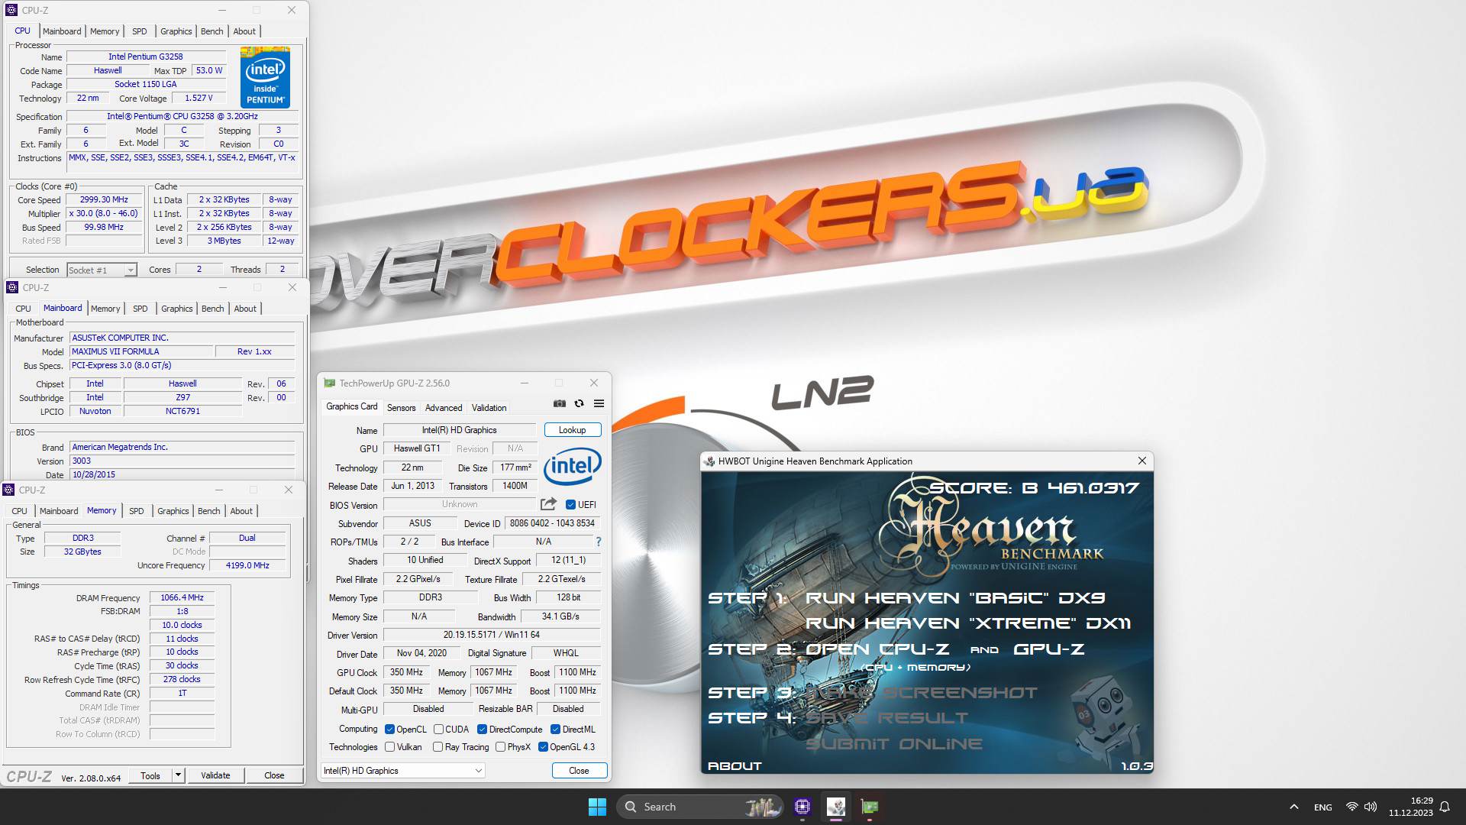The height and width of the screenshot is (825, 1466).
Task: Toggle the OpenCL checkbox
Action: click(x=390, y=729)
